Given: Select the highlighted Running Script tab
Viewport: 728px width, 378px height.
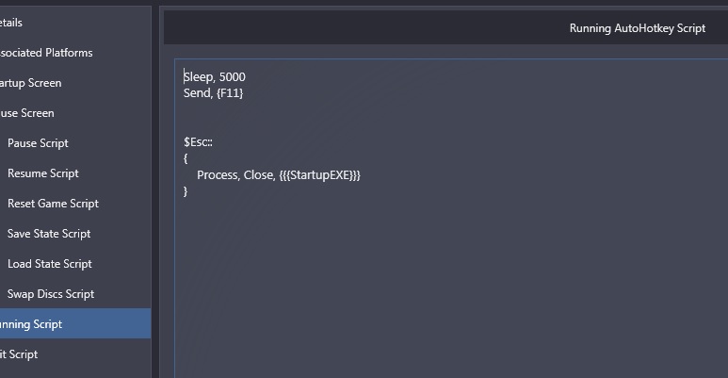Looking at the screenshot, I should (x=75, y=324).
